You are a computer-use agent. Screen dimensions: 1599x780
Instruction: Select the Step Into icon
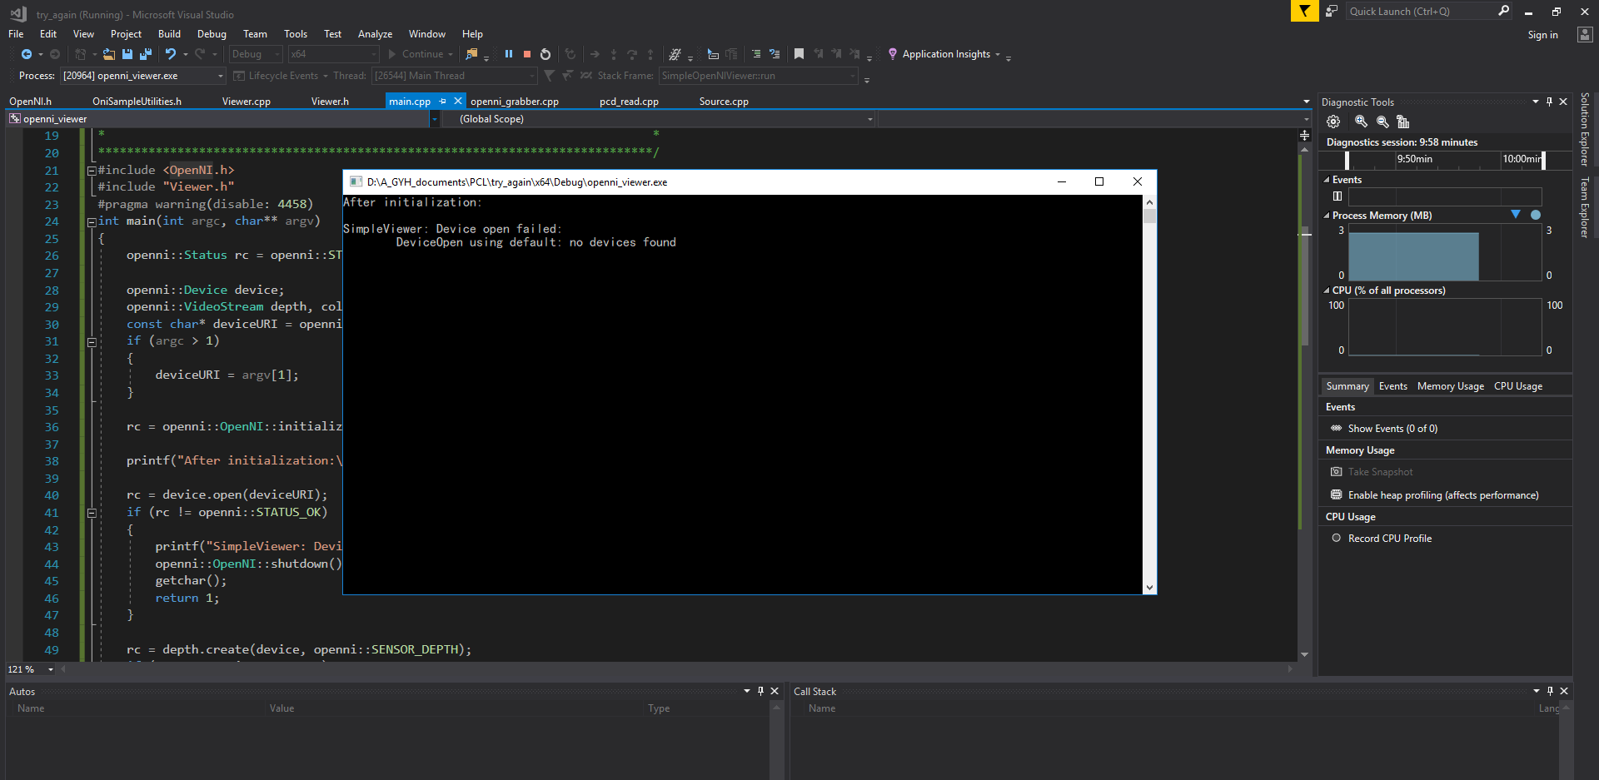(x=614, y=53)
